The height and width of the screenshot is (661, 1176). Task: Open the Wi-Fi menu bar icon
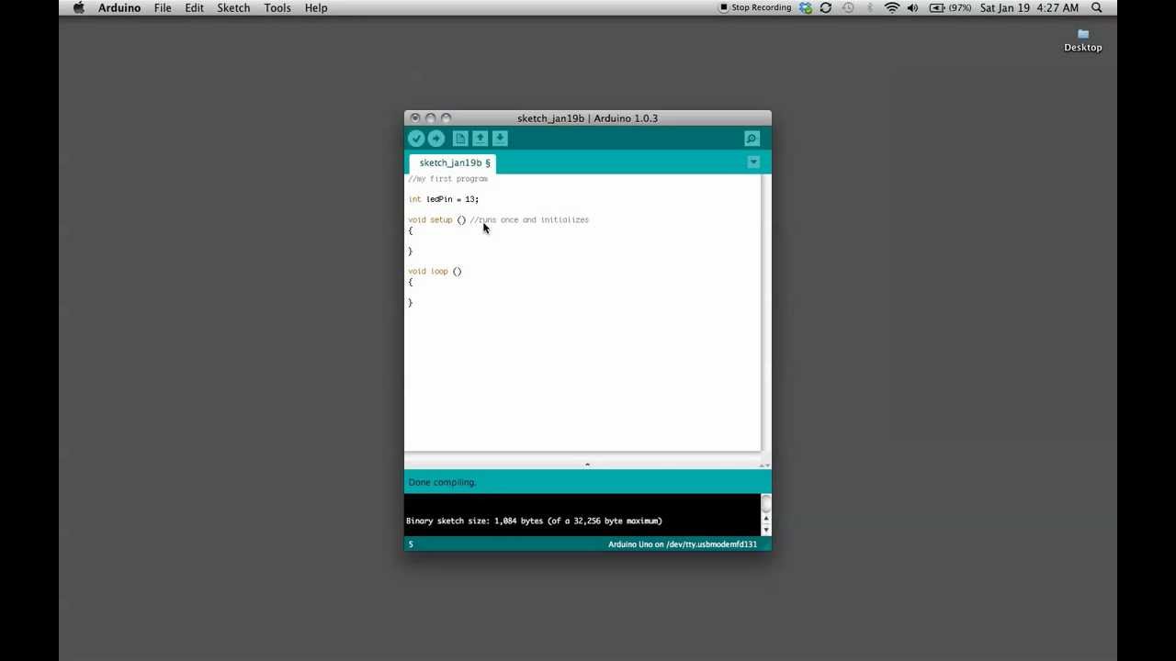(891, 7)
